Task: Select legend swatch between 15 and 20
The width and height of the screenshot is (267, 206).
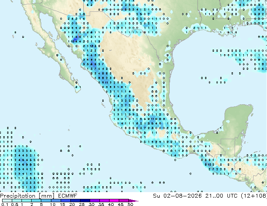Action: (x=66, y=201)
